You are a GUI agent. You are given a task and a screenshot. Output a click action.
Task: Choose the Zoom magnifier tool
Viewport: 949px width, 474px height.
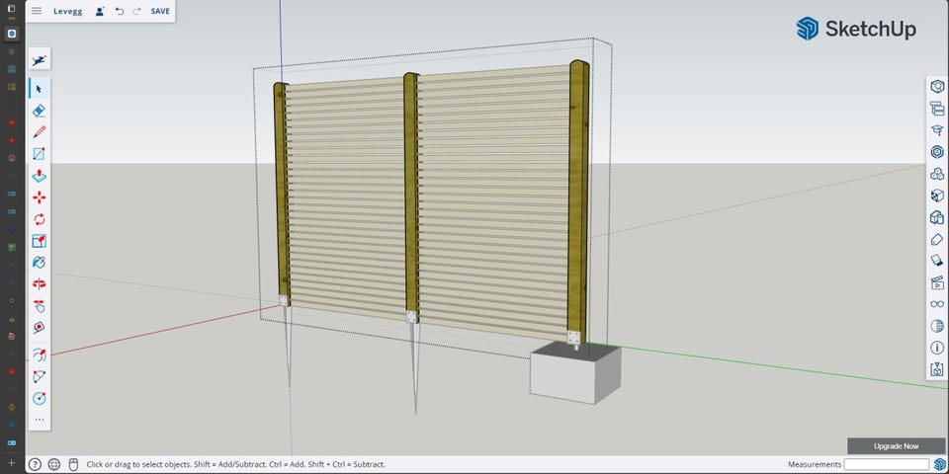(x=40, y=327)
